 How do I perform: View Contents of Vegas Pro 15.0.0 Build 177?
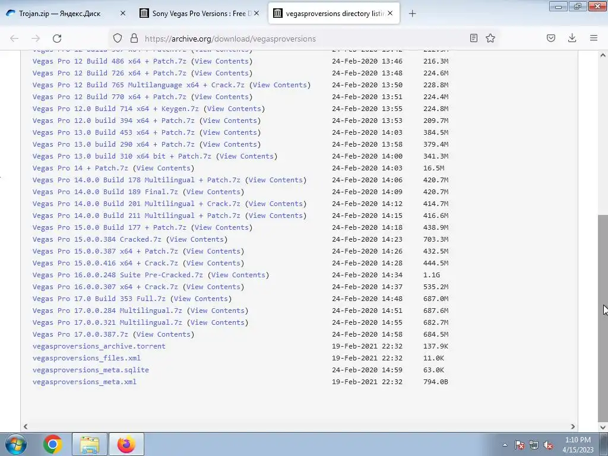[221, 227]
